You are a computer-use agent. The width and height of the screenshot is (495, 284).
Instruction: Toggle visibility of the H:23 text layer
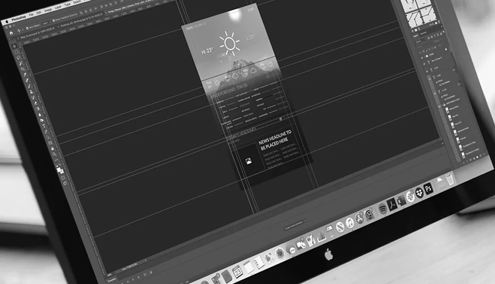(434, 93)
